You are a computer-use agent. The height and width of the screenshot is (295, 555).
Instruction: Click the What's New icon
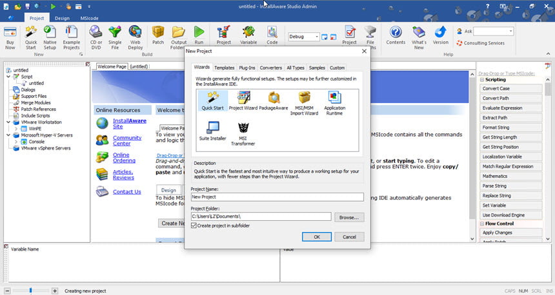click(x=419, y=37)
